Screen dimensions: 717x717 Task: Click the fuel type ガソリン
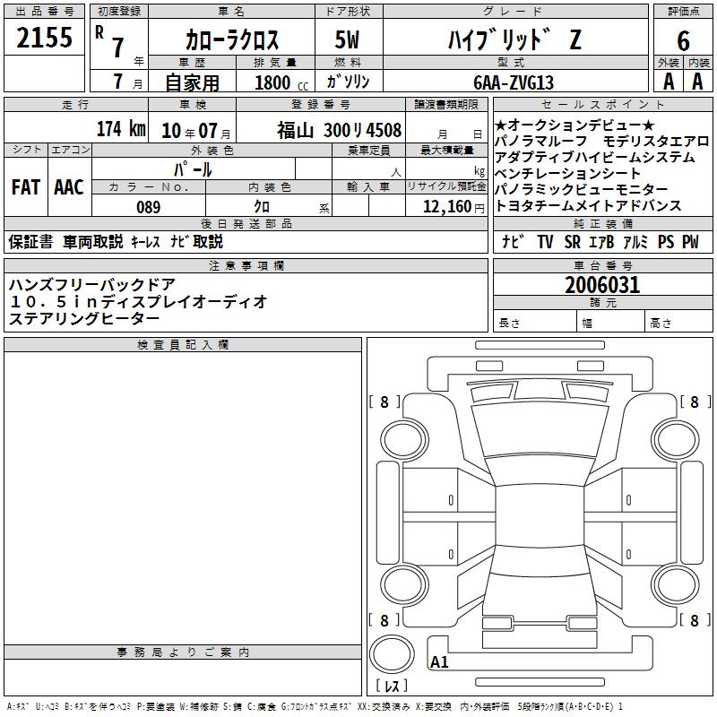pos(348,82)
